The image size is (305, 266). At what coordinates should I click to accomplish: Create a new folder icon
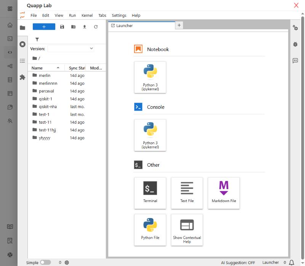coord(73,27)
